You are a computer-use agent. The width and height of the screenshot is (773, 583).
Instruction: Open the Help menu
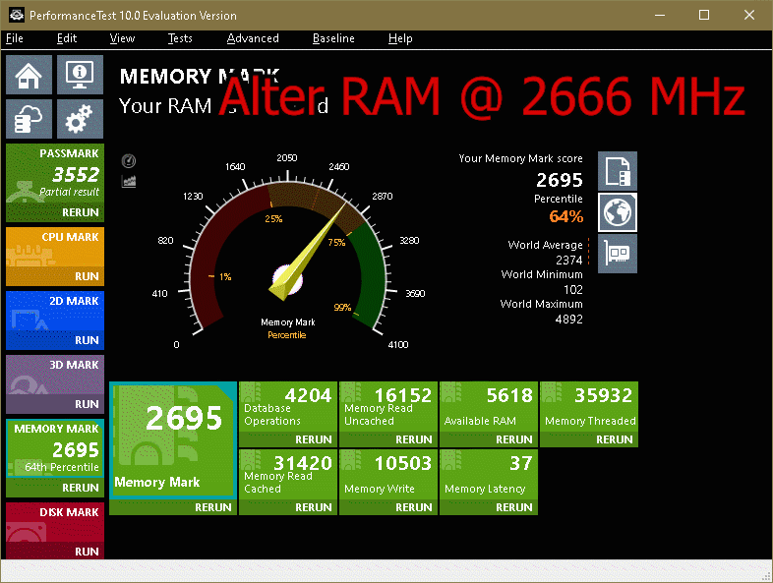tap(400, 38)
